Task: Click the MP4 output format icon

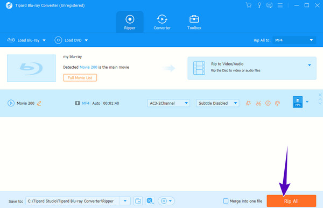Action: pyautogui.click(x=298, y=102)
